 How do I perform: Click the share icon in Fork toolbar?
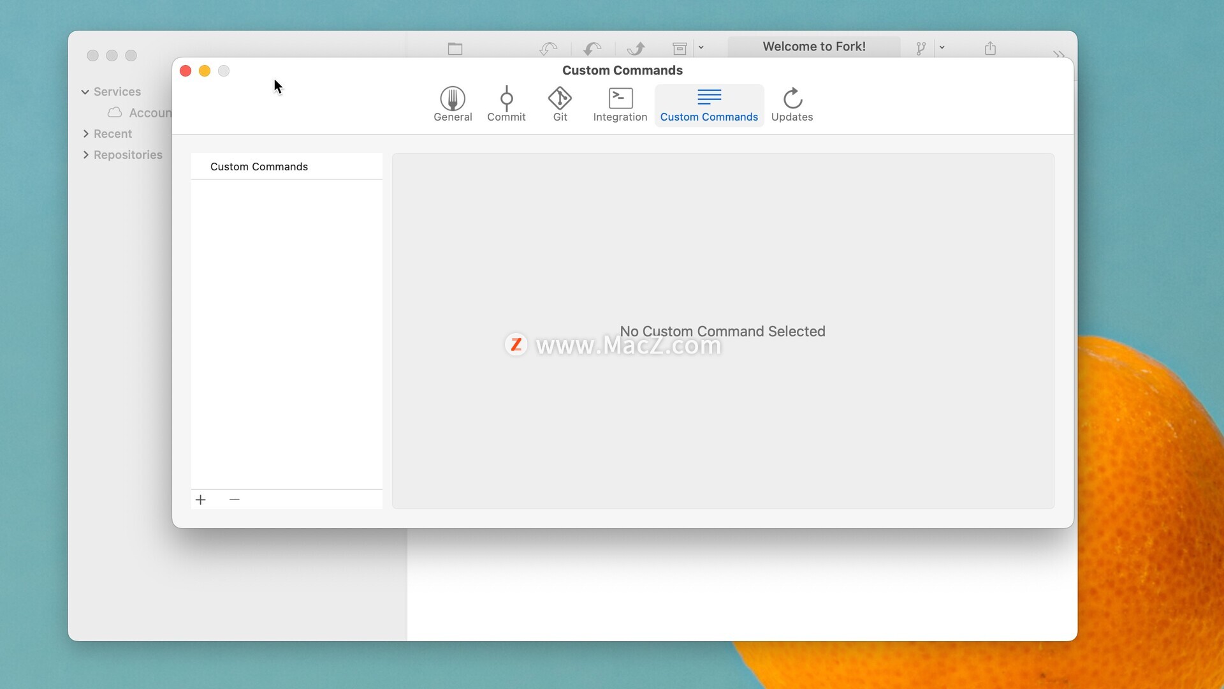point(990,48)
